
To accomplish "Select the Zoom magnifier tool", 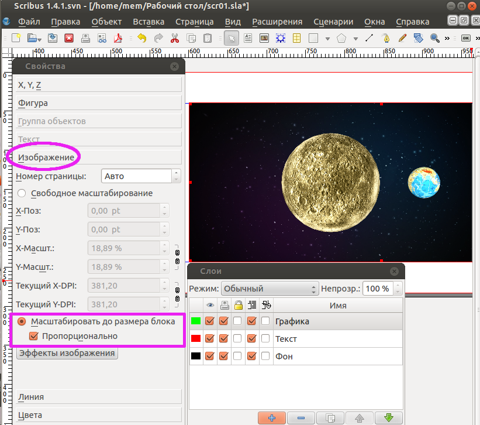I will [435, 38].
